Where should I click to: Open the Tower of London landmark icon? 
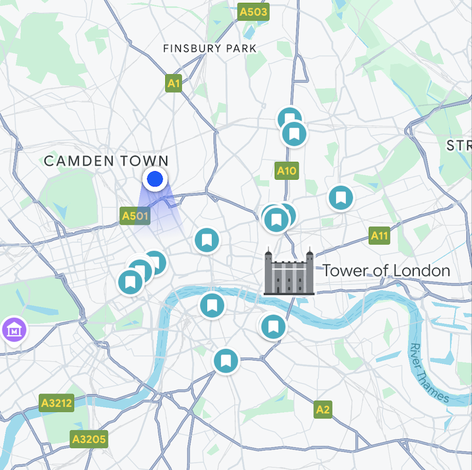pos(289,271)
